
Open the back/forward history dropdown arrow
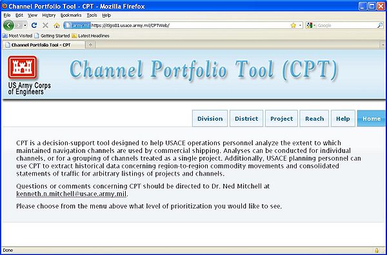click(25, 25)
